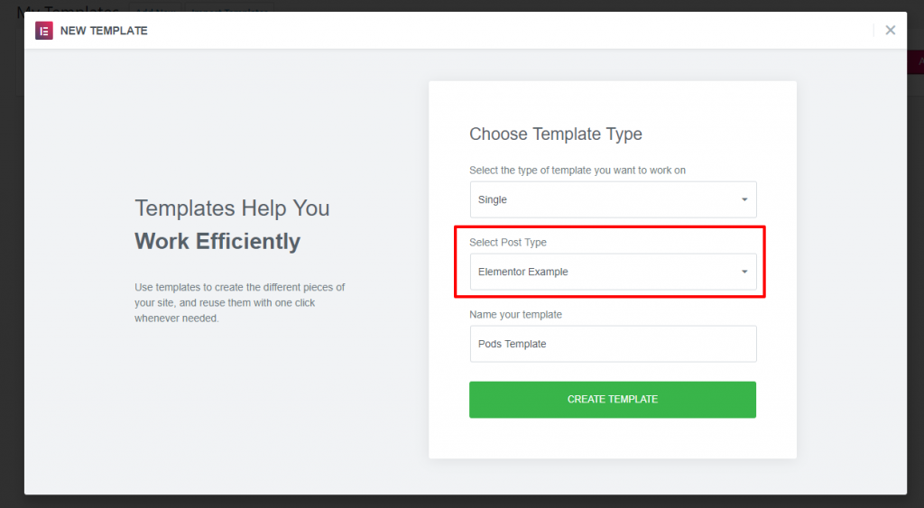Click the partially visible magenta button at right edge
Image resolution: width=924 pixels, height=508 pixels.
pyautogui.click(x=916, y=62)
